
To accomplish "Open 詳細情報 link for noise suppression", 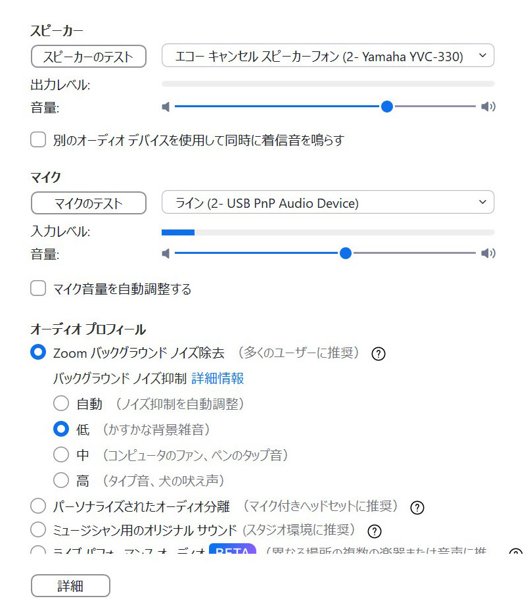I will (218, 378).
